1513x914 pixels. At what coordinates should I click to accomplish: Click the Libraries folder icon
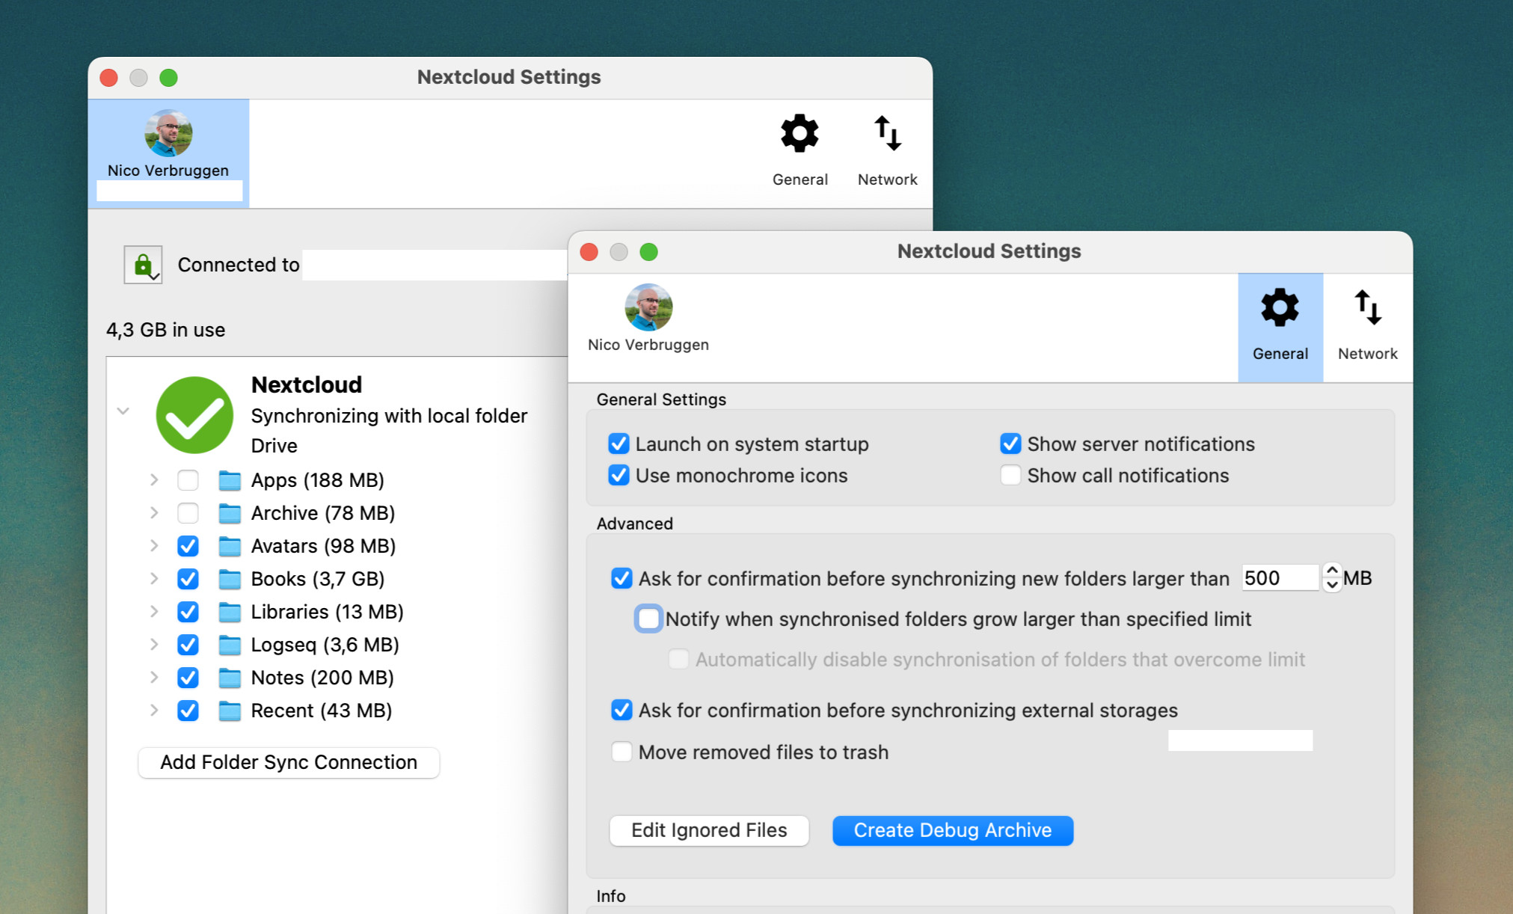point(230,612)
